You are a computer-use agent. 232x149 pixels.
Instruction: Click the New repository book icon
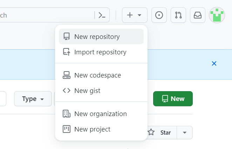point(67,37)
